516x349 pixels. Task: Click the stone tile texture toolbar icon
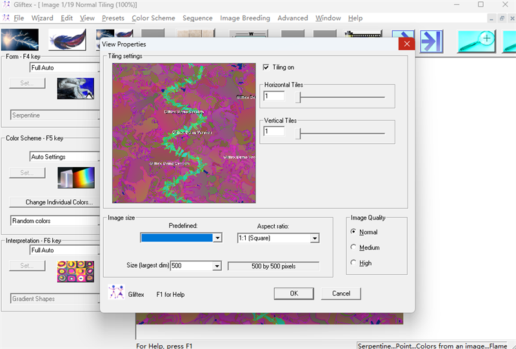point(195,33)
